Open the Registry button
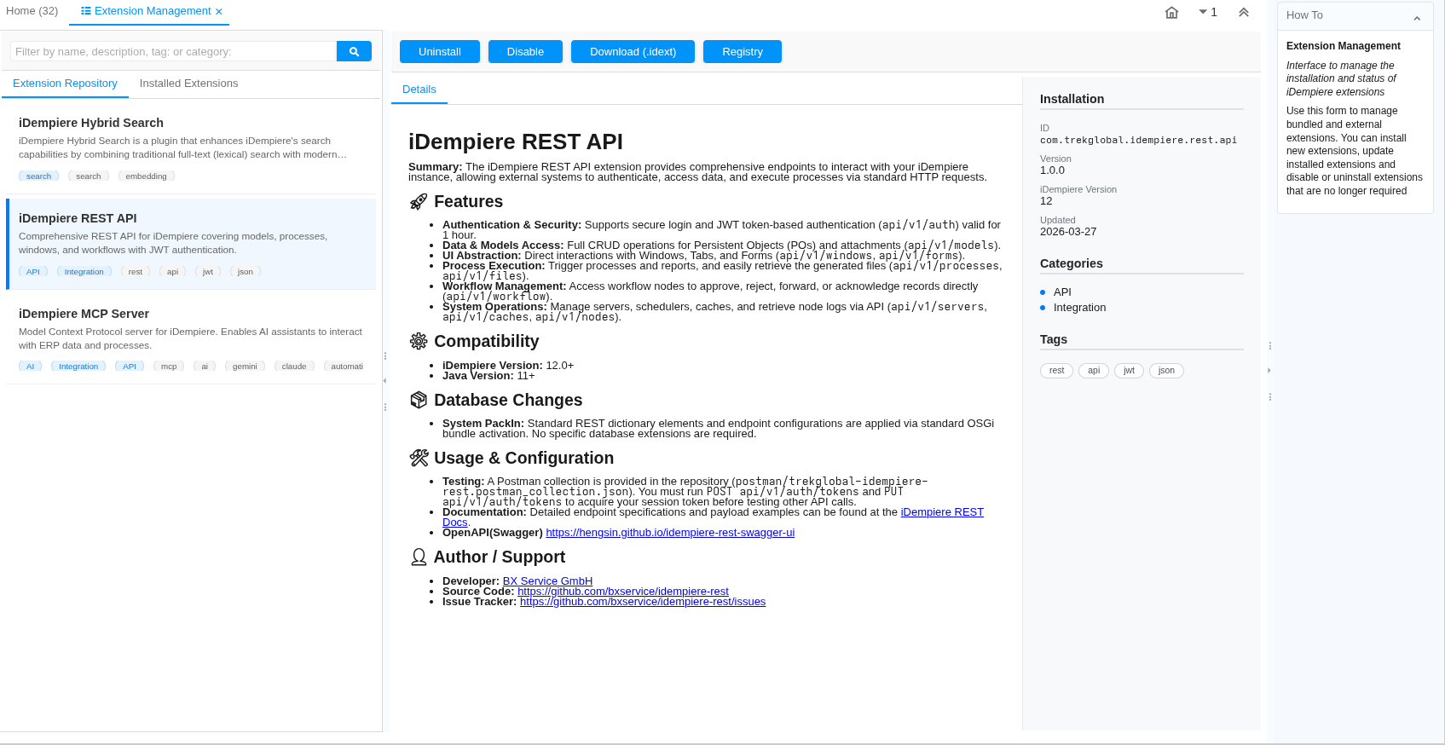1445x745 pixels. click(742, 52)
